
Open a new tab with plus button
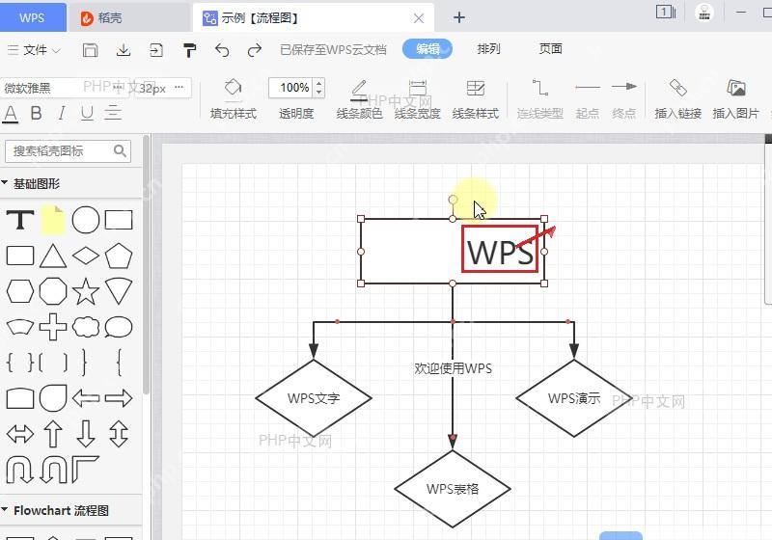[459, 17]
